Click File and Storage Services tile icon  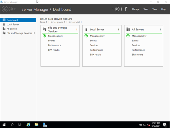pyautogui.click(x=45, y=29)
